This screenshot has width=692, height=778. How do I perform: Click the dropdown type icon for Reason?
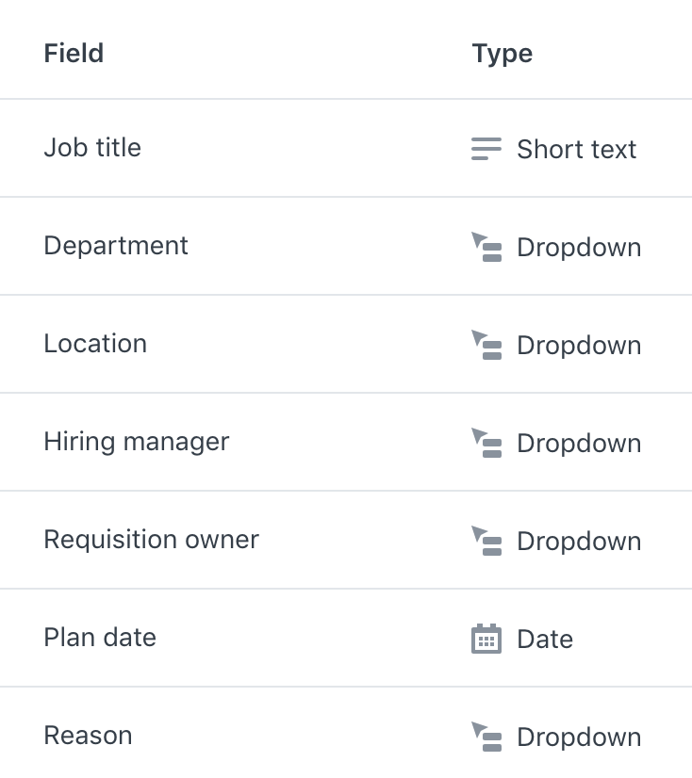click(x=486, y=737)
